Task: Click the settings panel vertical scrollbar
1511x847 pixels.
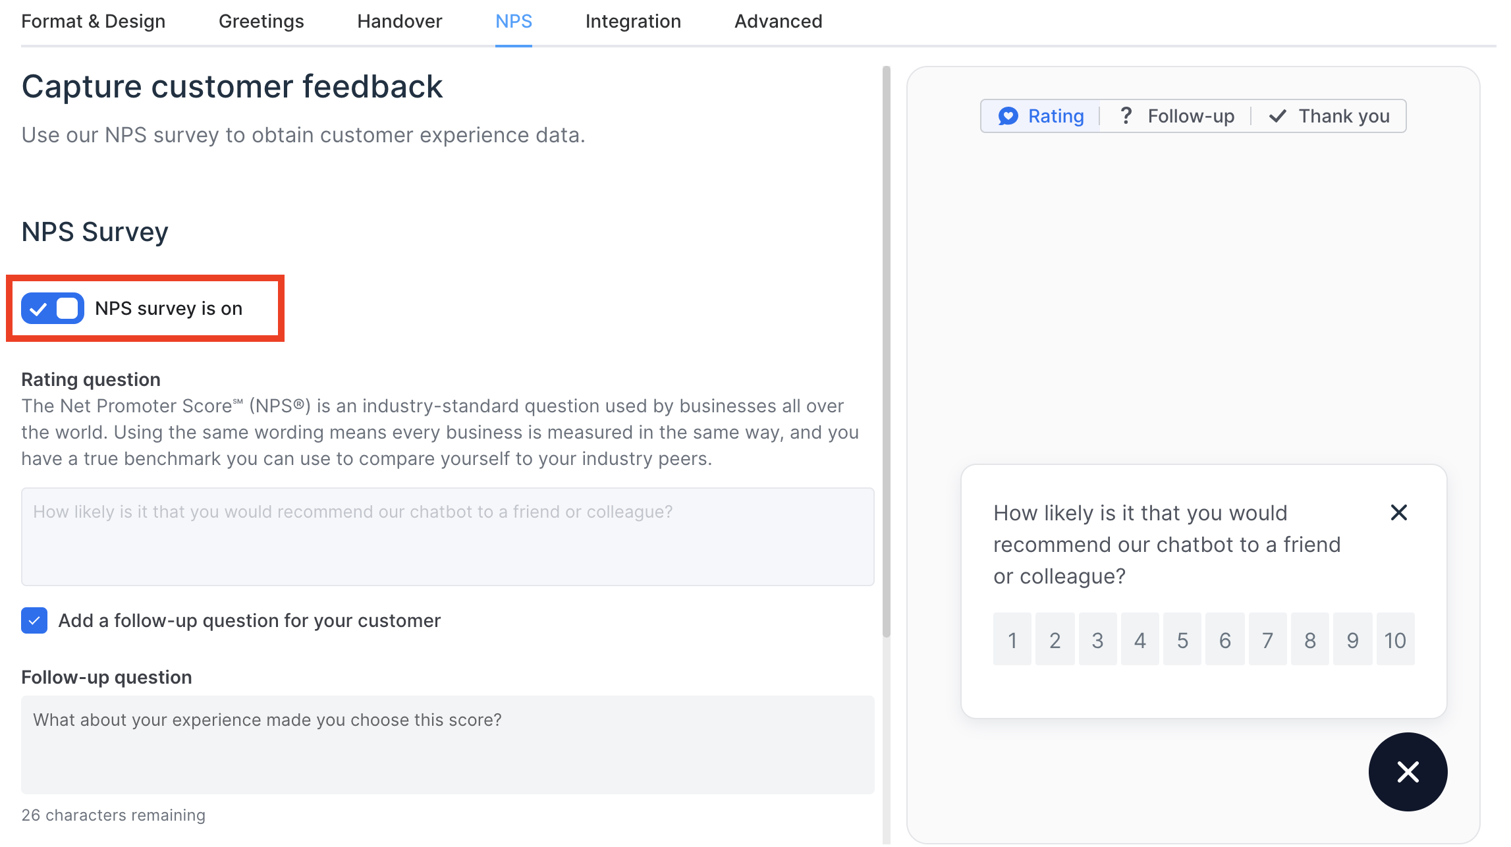Action: (x=886, y=352)
